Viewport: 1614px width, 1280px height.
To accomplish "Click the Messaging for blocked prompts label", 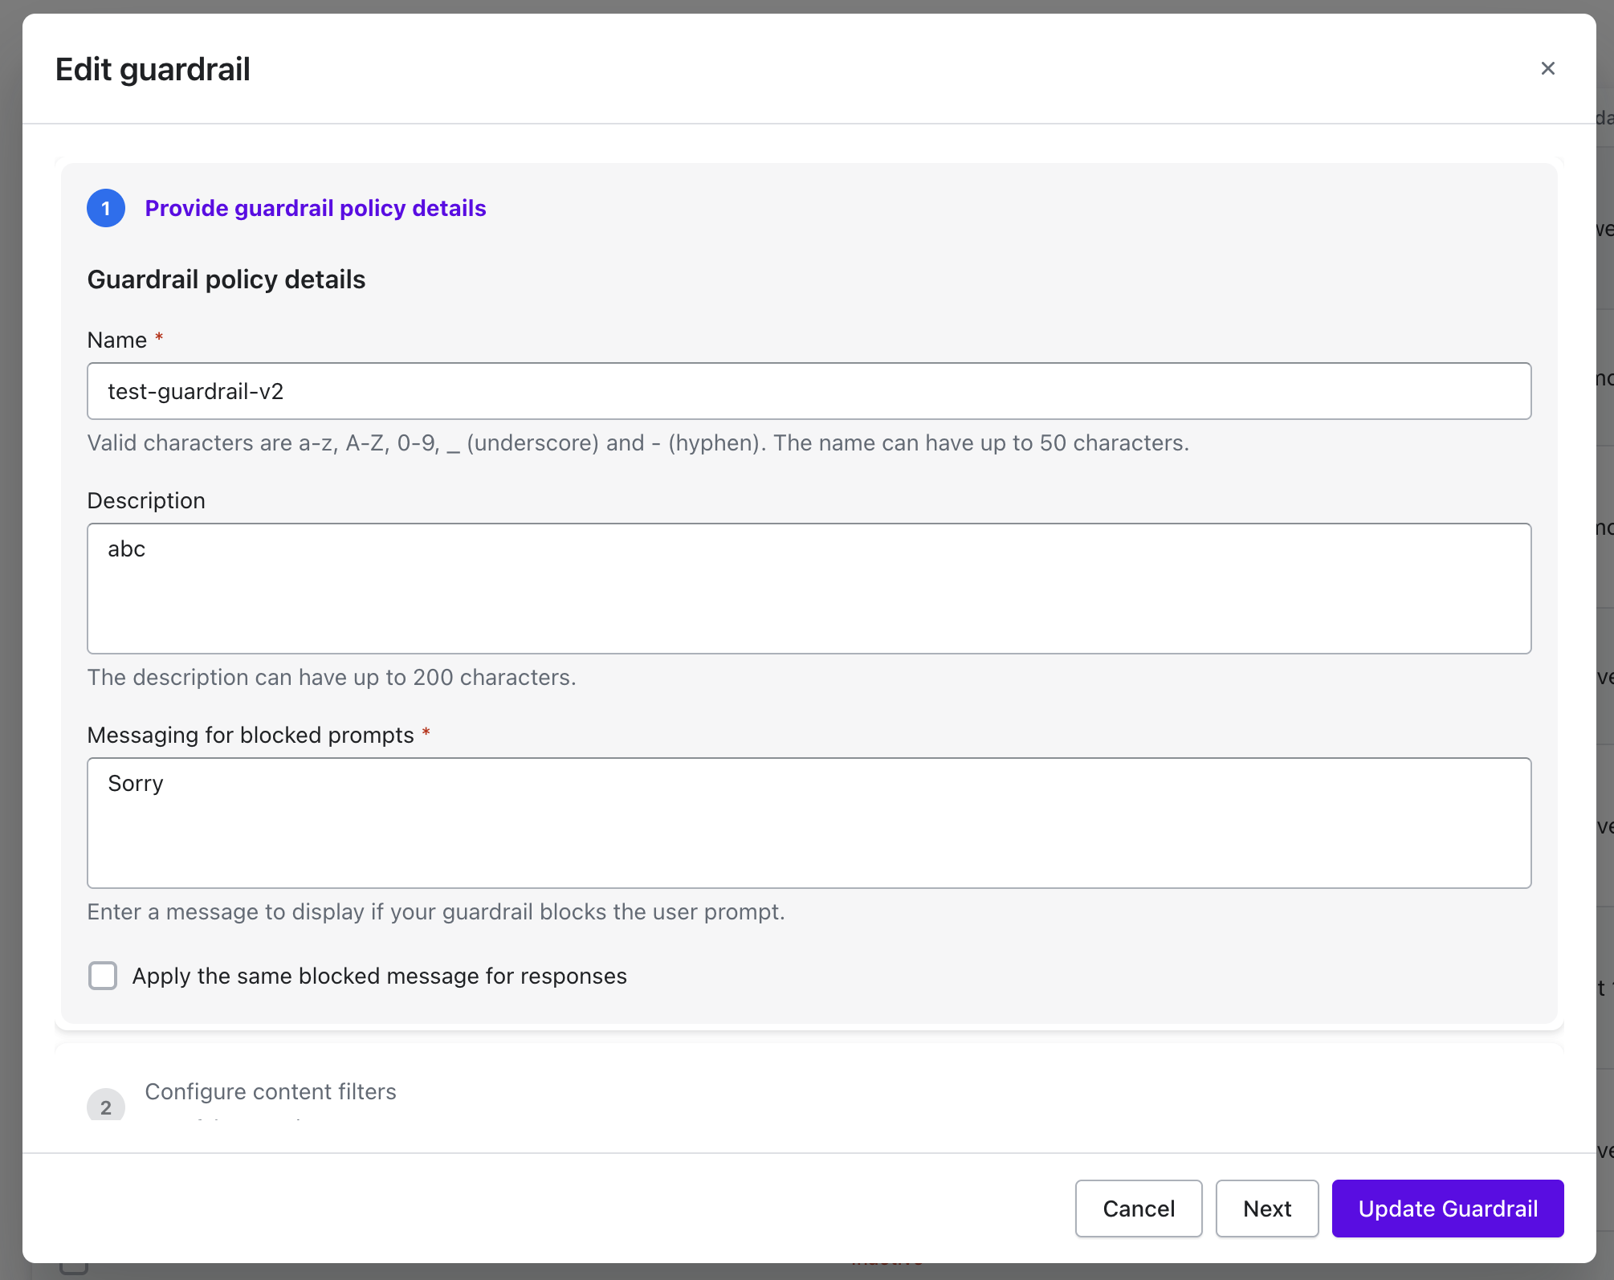I will [x=251, y=736].
